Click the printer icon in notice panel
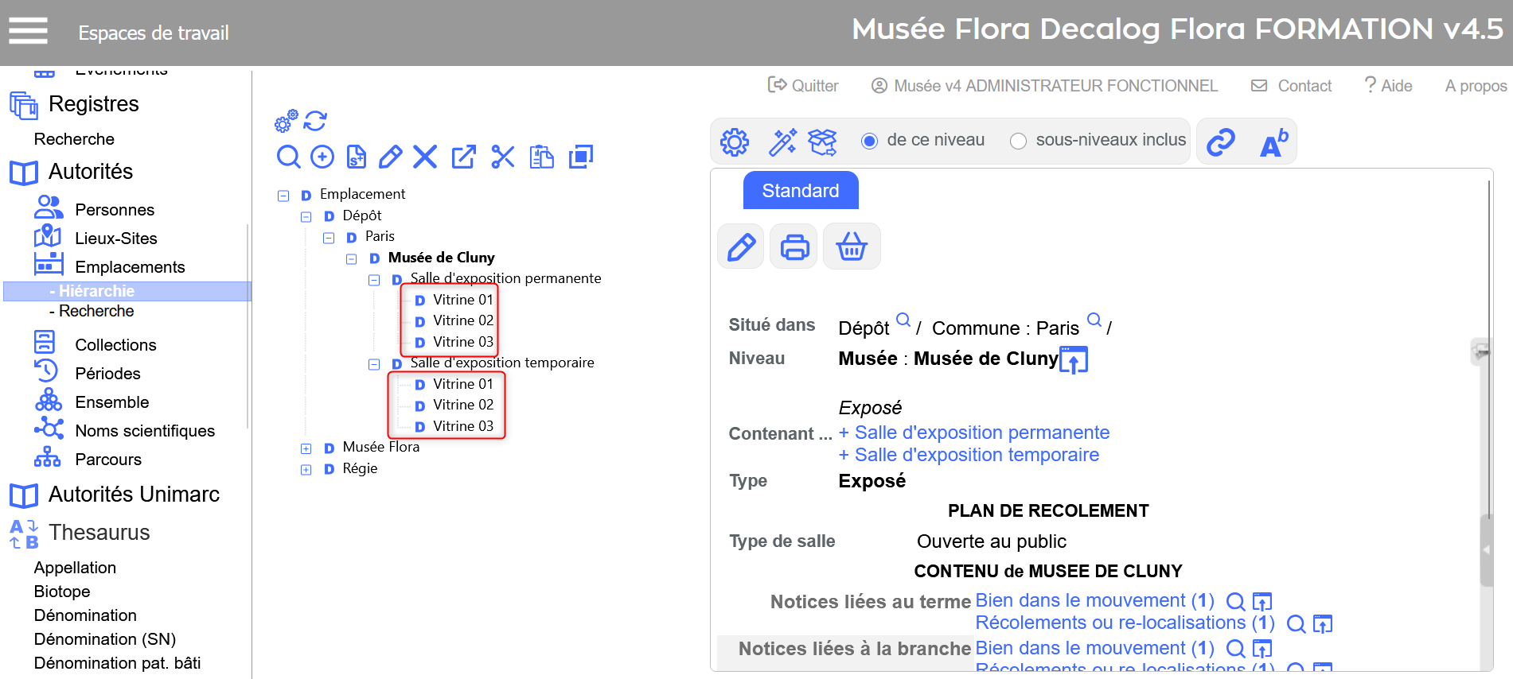1513x679 pixels. 794,247
